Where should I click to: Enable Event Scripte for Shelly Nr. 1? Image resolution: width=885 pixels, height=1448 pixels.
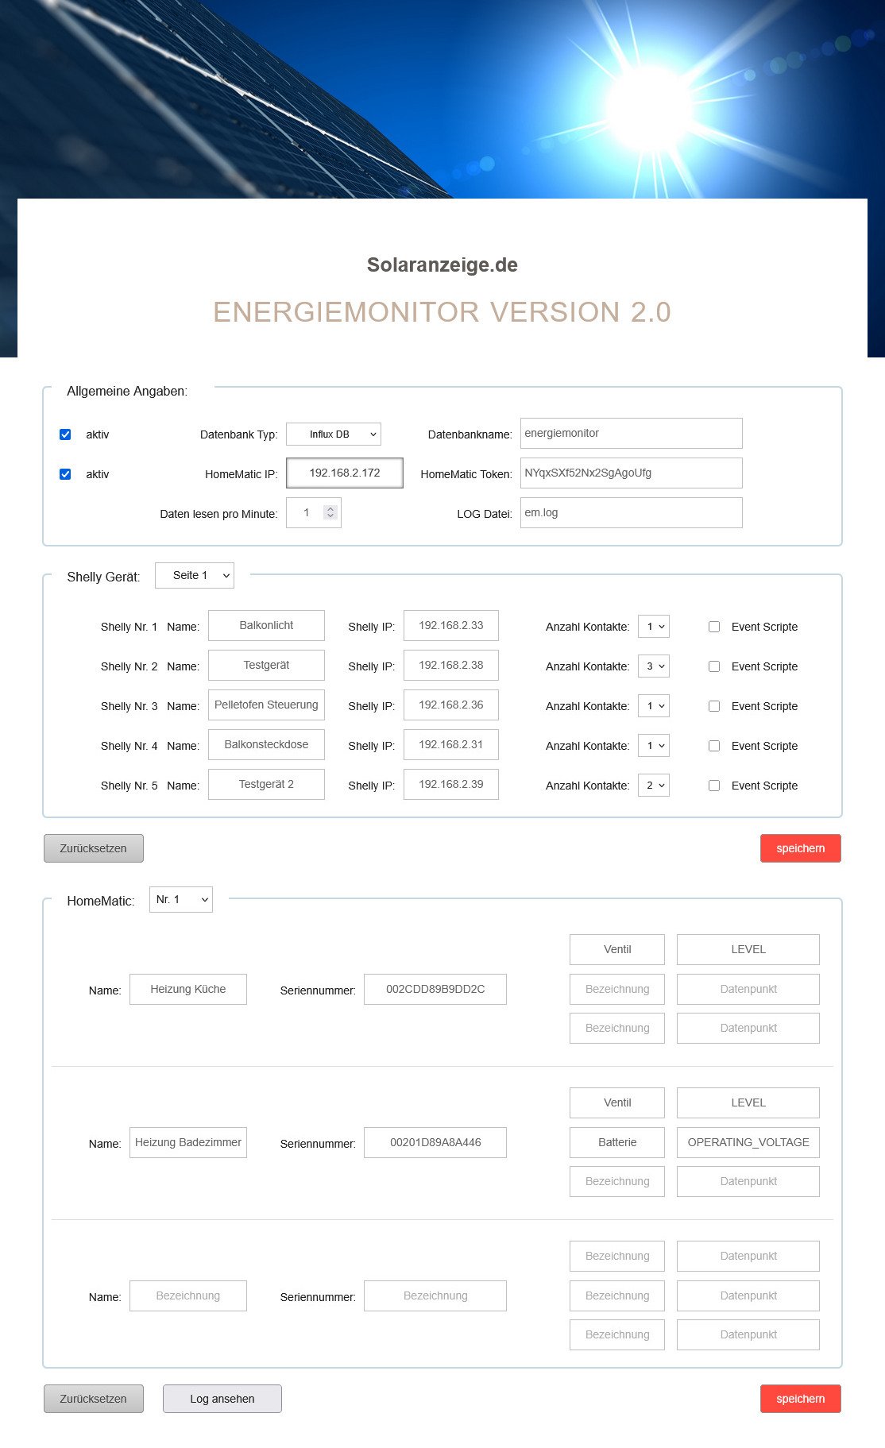[714, 627]
